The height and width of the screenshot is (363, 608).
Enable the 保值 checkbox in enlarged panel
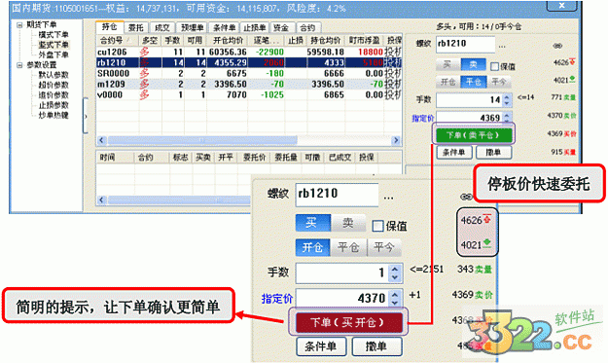[x=377, y=226]
